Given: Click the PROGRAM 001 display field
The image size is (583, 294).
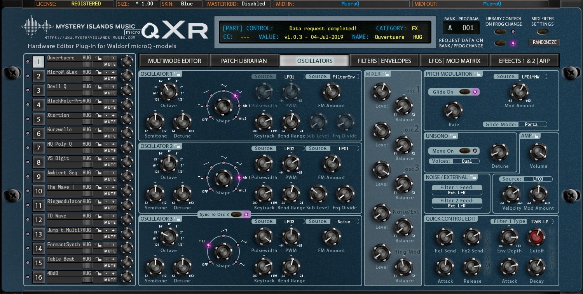Looking at the screenshot, I should pyautogui.click(x=468, y=28).
